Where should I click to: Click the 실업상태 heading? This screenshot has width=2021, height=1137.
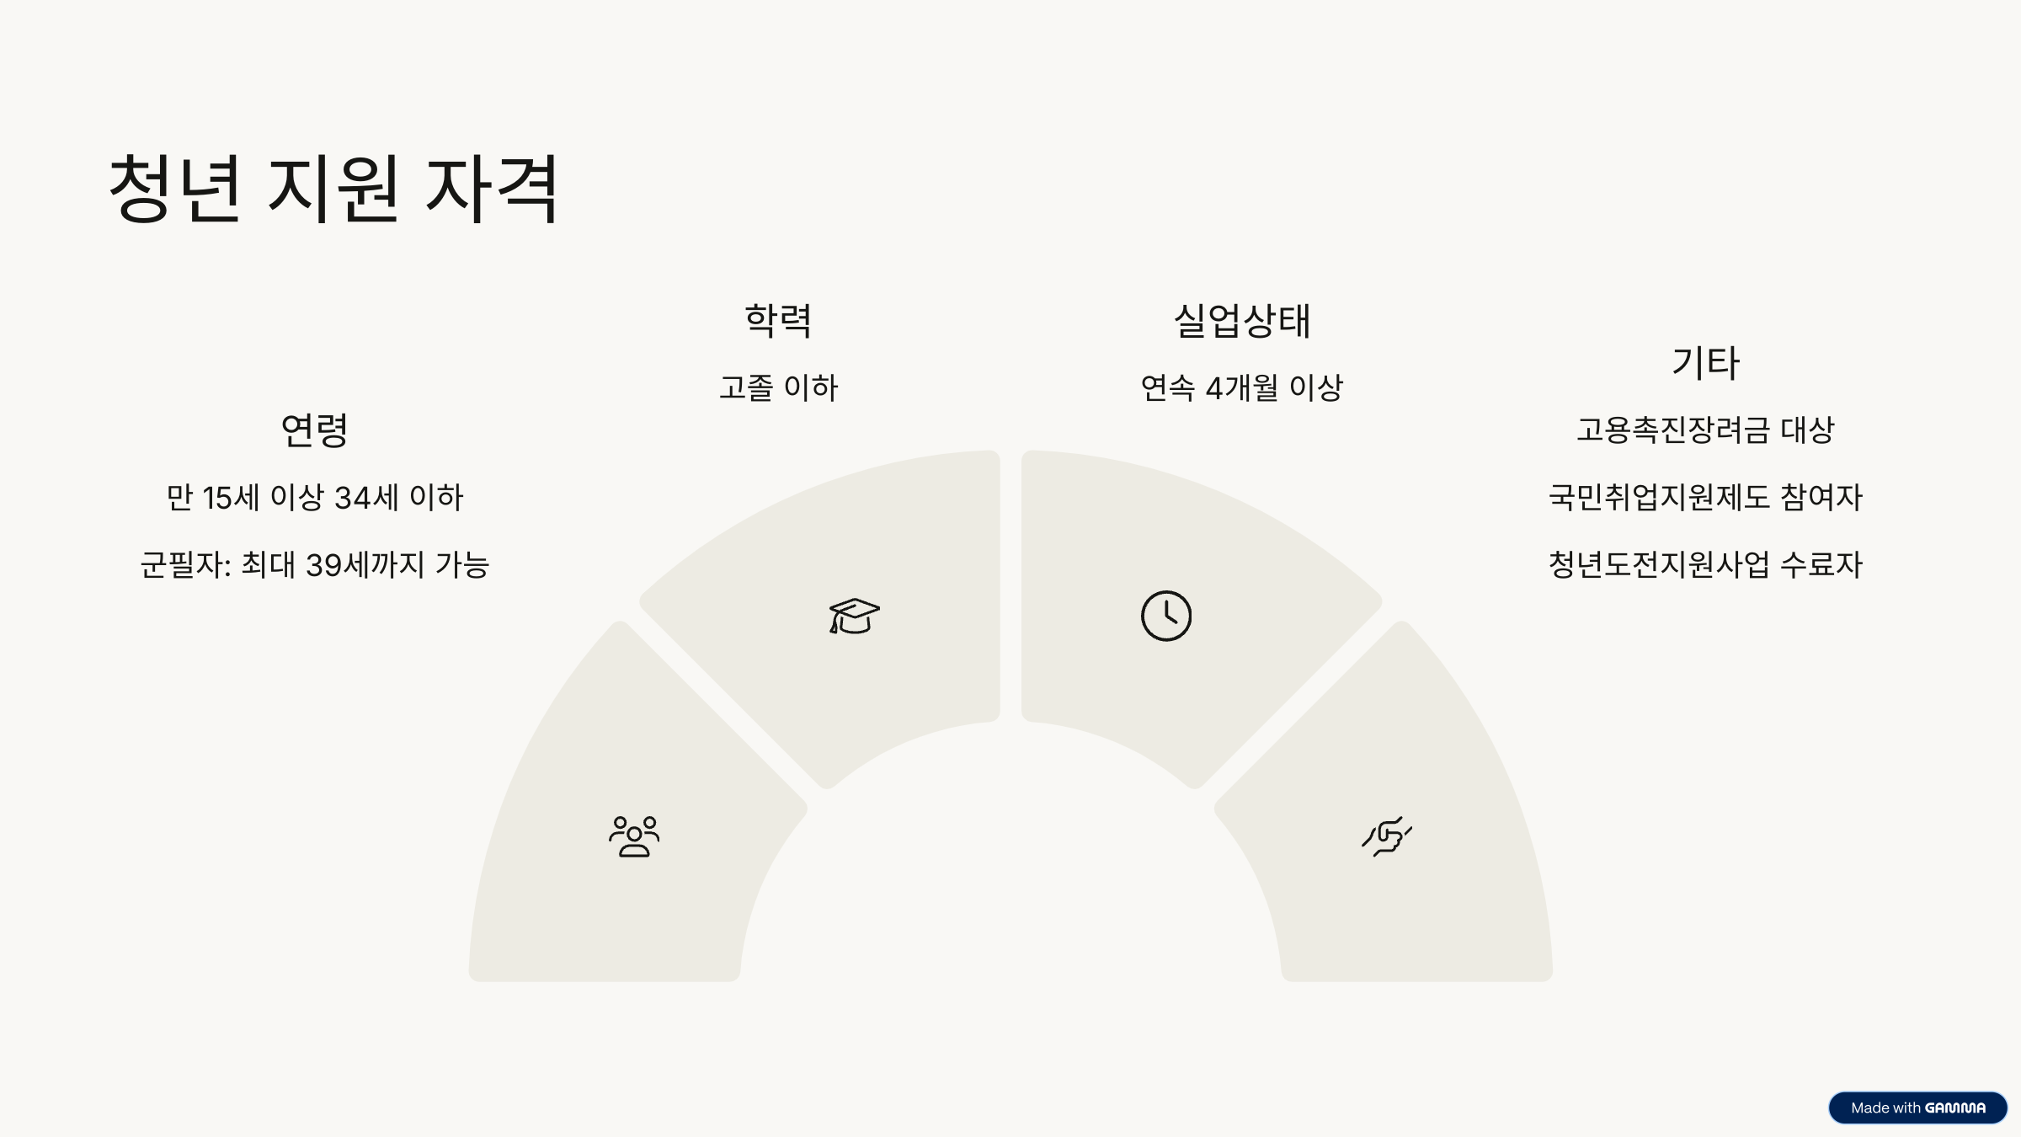coord(1242,321)
